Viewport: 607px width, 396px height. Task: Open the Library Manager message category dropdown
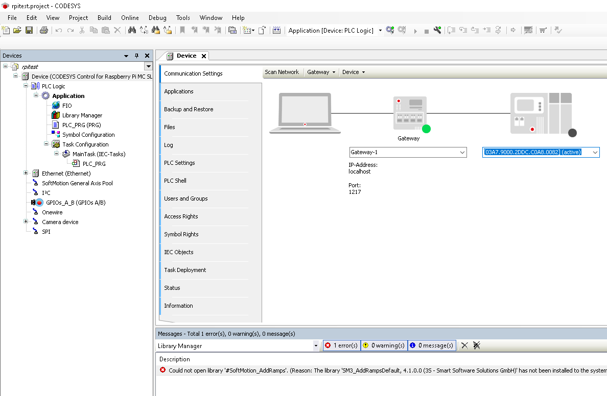click(x=316, y=345)
